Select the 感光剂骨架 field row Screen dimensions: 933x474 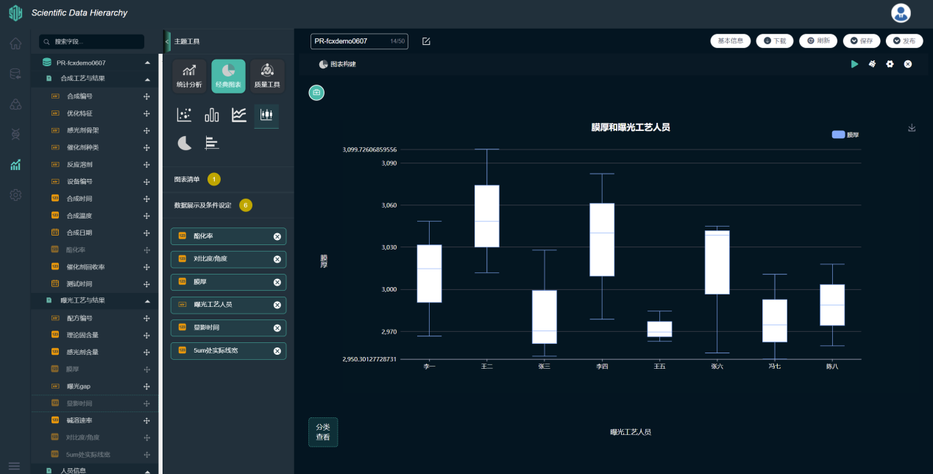click(95, 130)
